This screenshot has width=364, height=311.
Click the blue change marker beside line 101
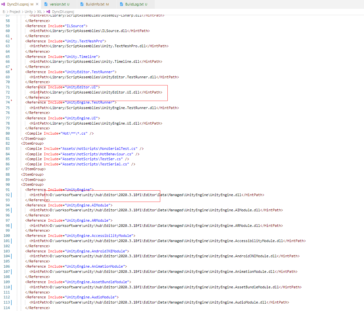coord(11,241)
